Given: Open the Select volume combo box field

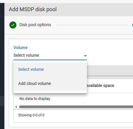Looking at the screenshot, I should 50,56.
